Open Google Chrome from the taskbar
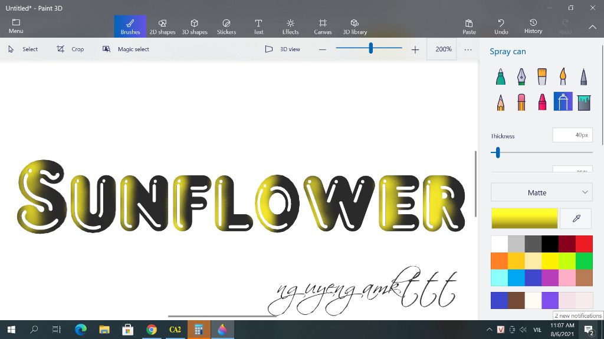 pyautogui.click(x=152, y=330)
